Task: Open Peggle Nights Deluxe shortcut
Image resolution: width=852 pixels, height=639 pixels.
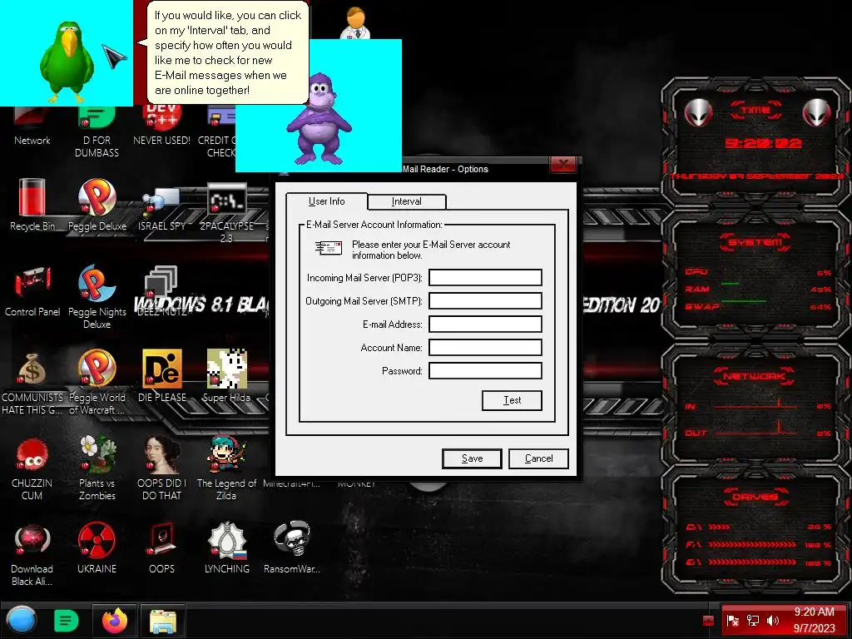Action: coord(97,297)
